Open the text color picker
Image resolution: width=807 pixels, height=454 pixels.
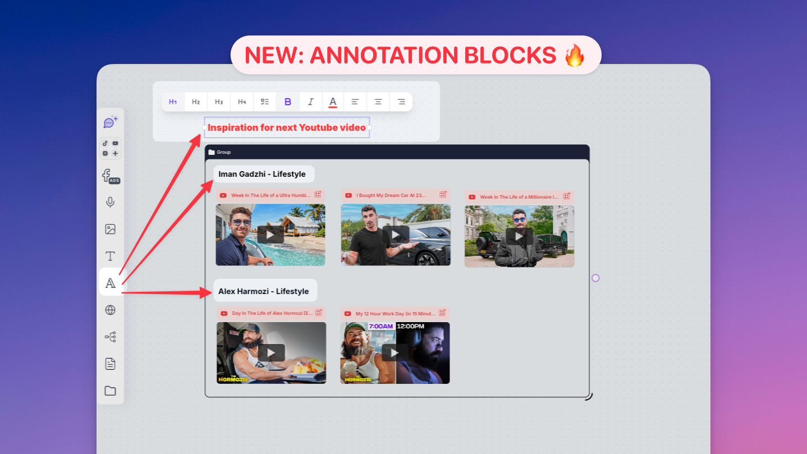tap(333, 102)
